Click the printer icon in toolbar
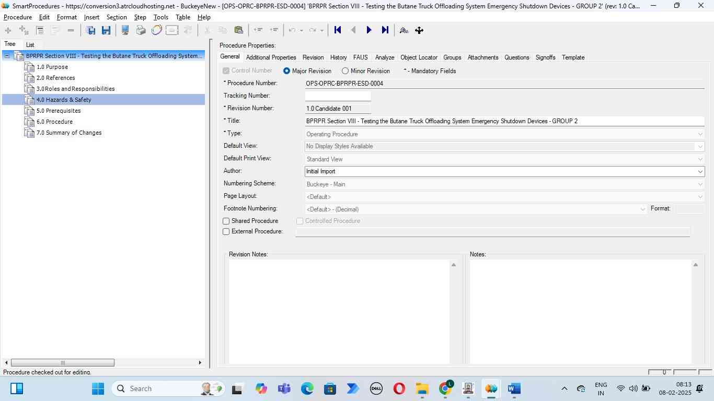Screen dimensions: 714x401 (141, 30)
